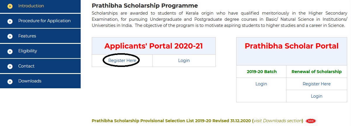Open the Introduction sidebar menu item
351x126 pixels.
coord(40,6)
